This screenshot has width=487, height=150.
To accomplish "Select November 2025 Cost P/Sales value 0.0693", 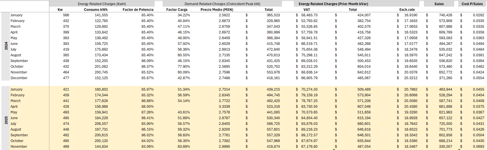I will coord(478,147).
